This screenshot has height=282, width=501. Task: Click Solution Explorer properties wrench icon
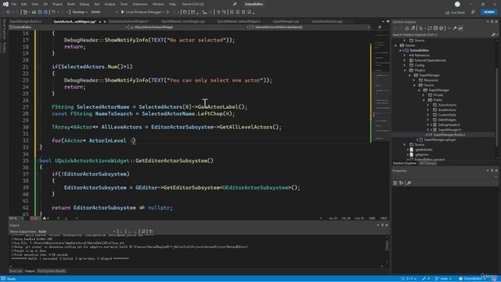(455, 28)
